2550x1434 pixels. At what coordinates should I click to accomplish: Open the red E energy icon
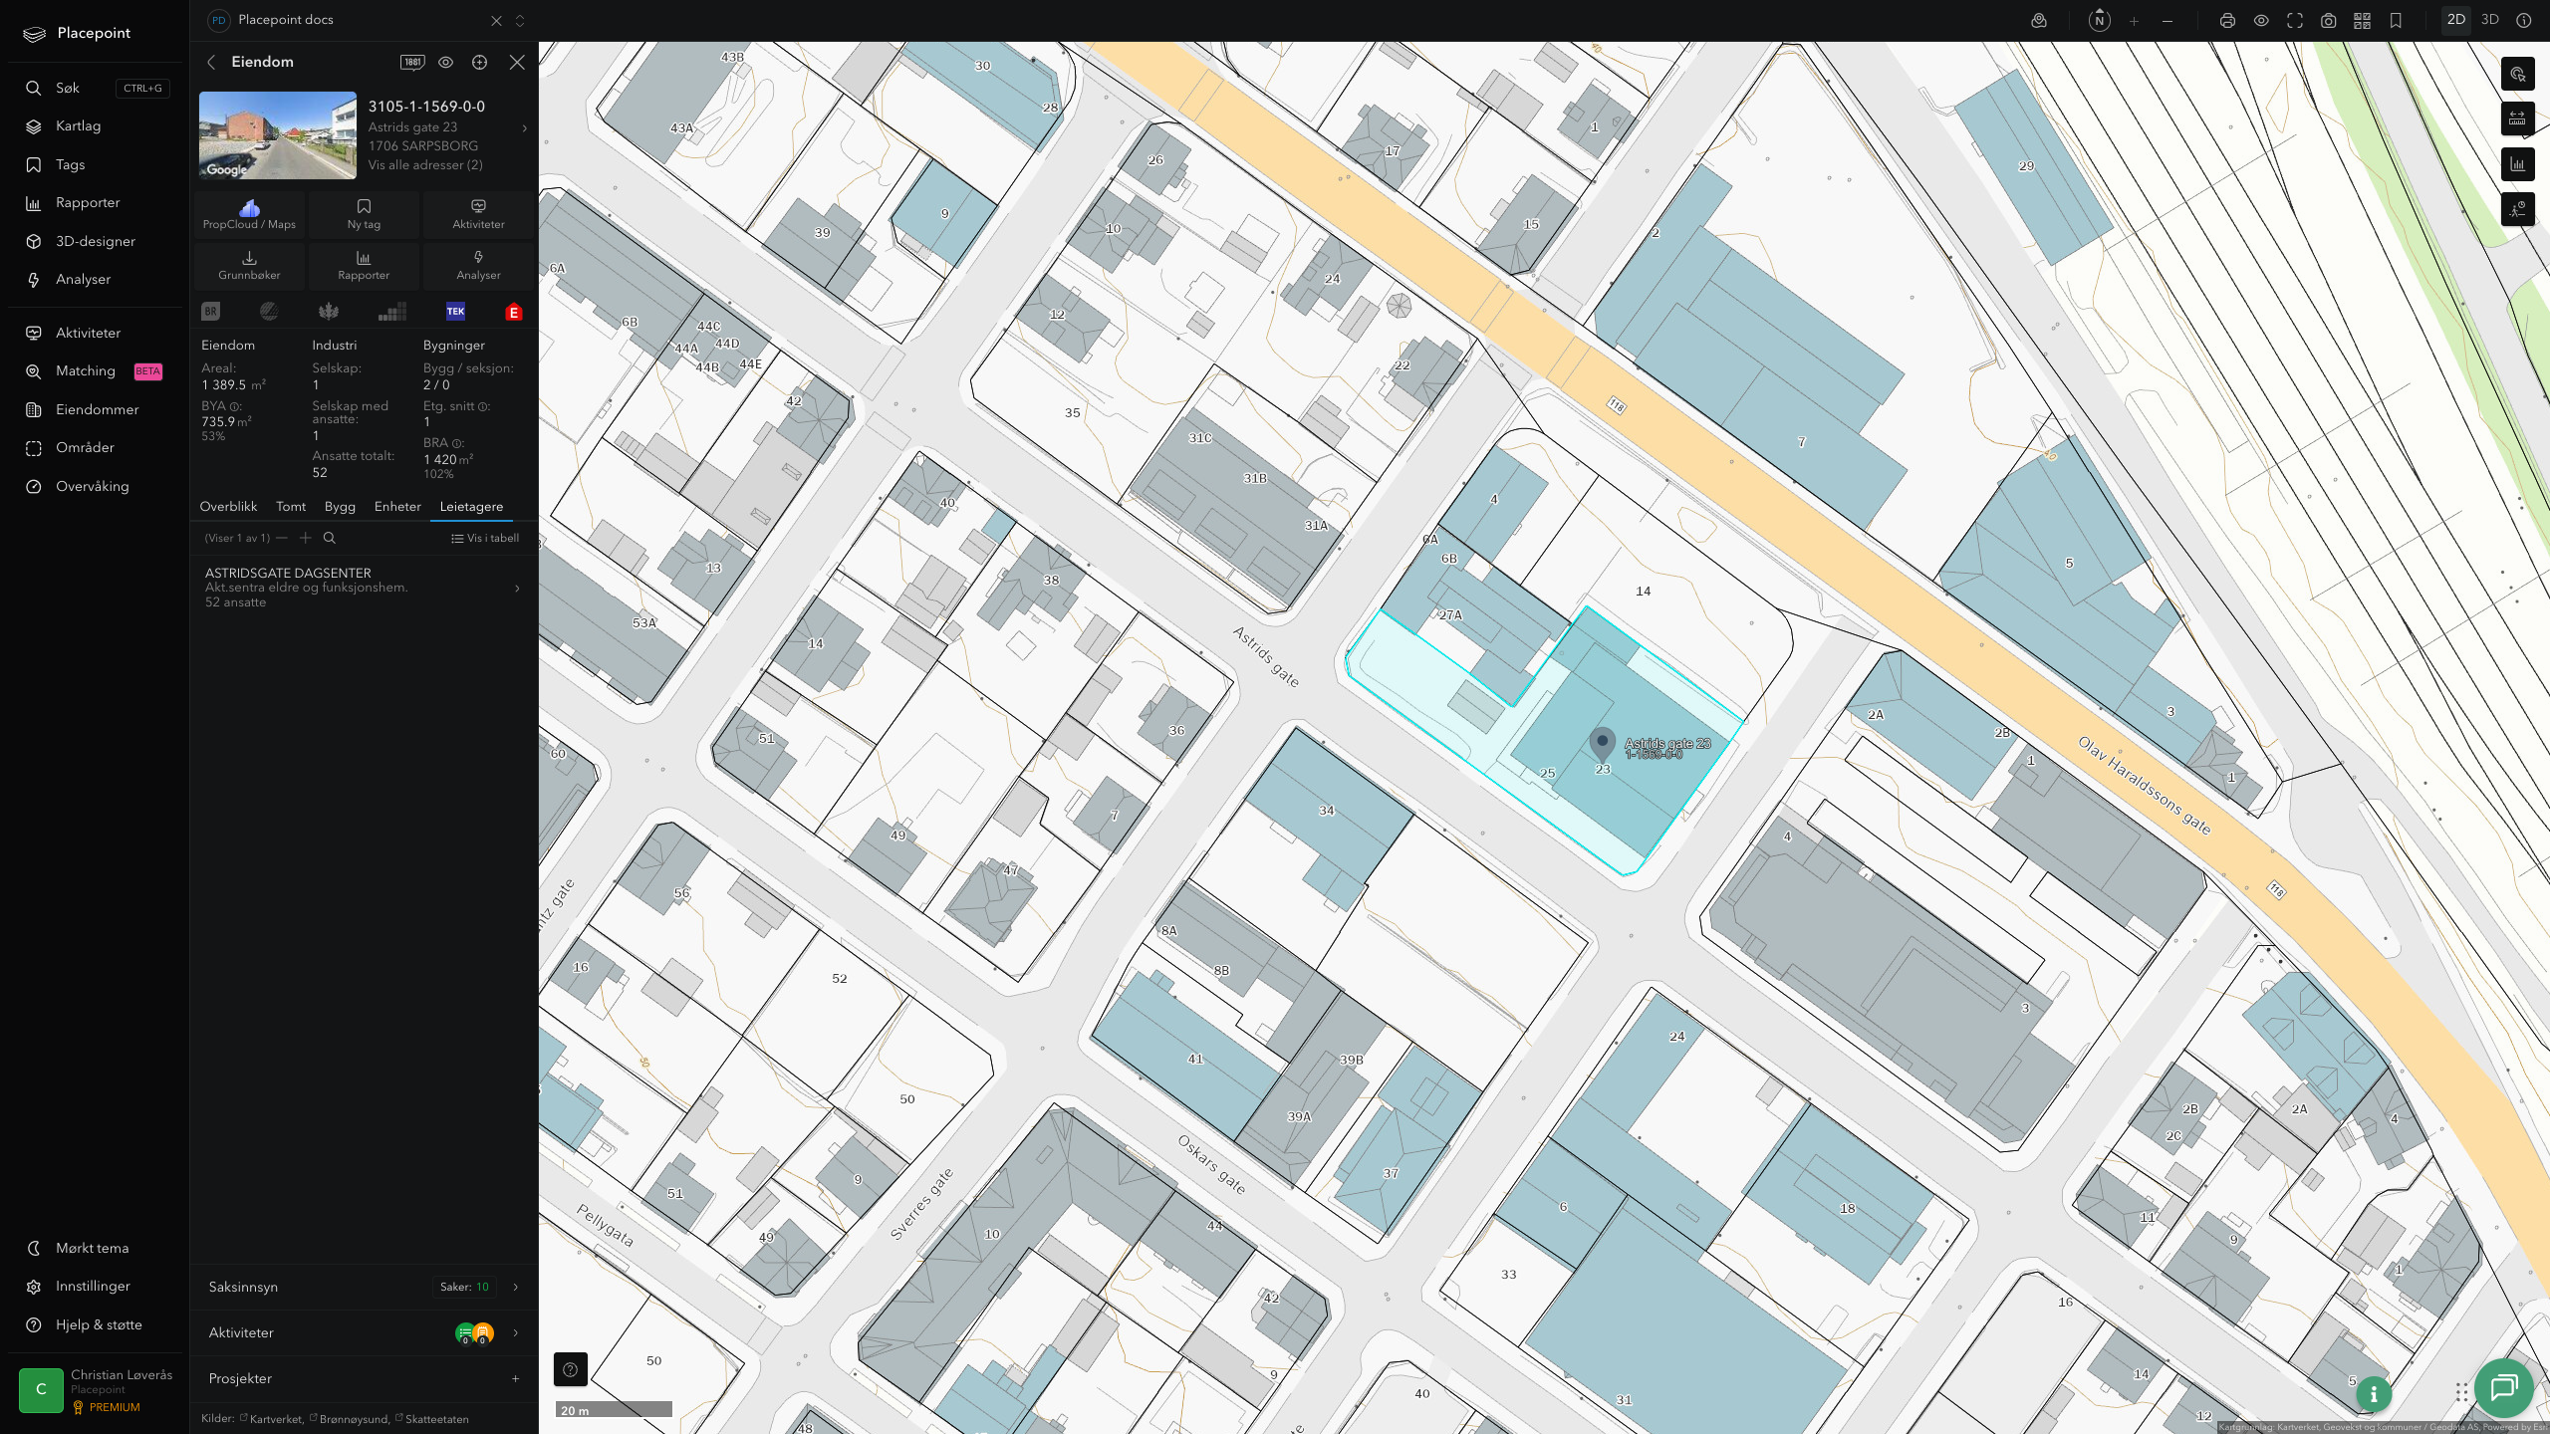tap(514, 312)
